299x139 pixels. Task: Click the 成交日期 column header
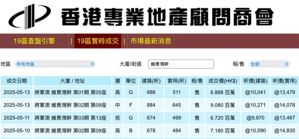click(17, 81)
